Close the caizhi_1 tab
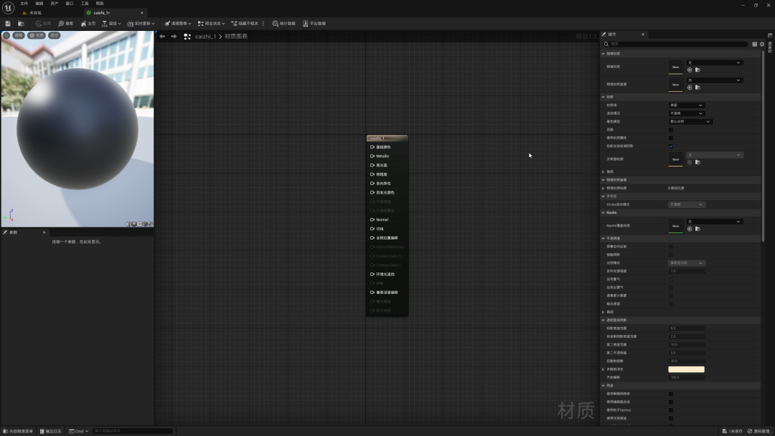The width and height of the screenshot is (775, 436). [142, 13]
